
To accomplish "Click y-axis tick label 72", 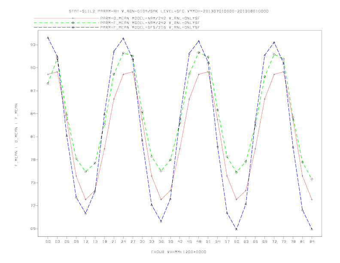I will 33,206.
